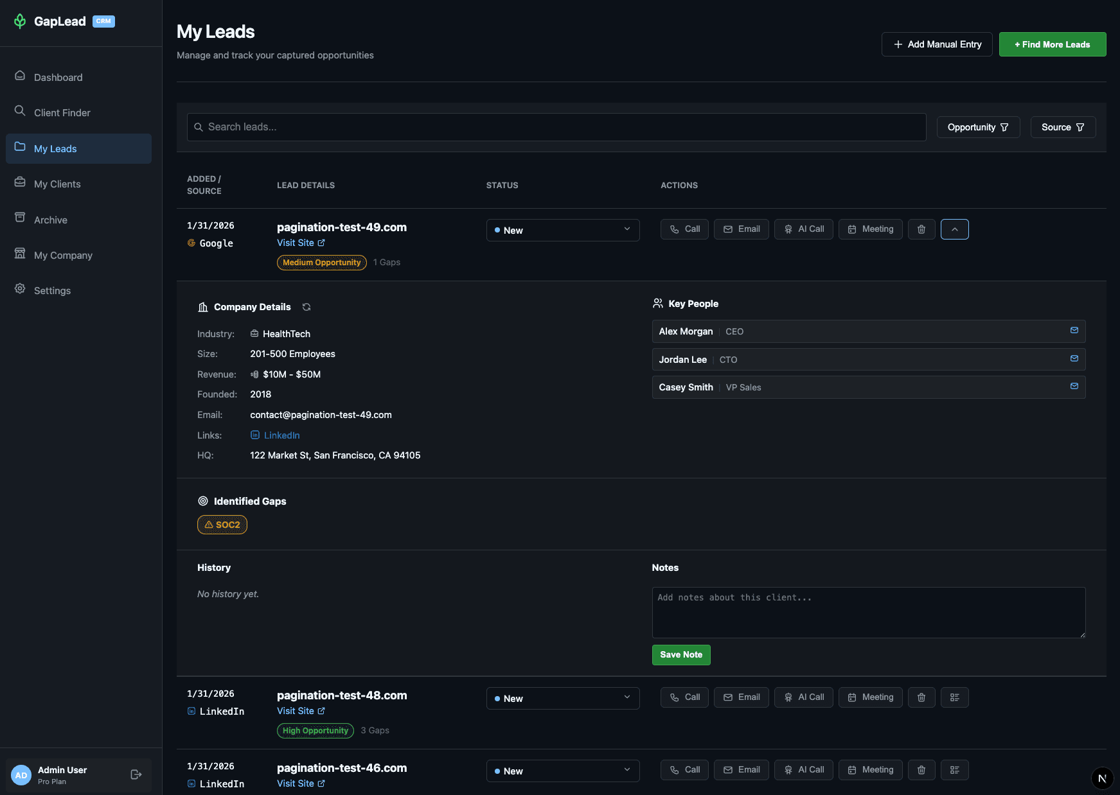Open the LinkedIn link under Company Details

tap(281, 435)
